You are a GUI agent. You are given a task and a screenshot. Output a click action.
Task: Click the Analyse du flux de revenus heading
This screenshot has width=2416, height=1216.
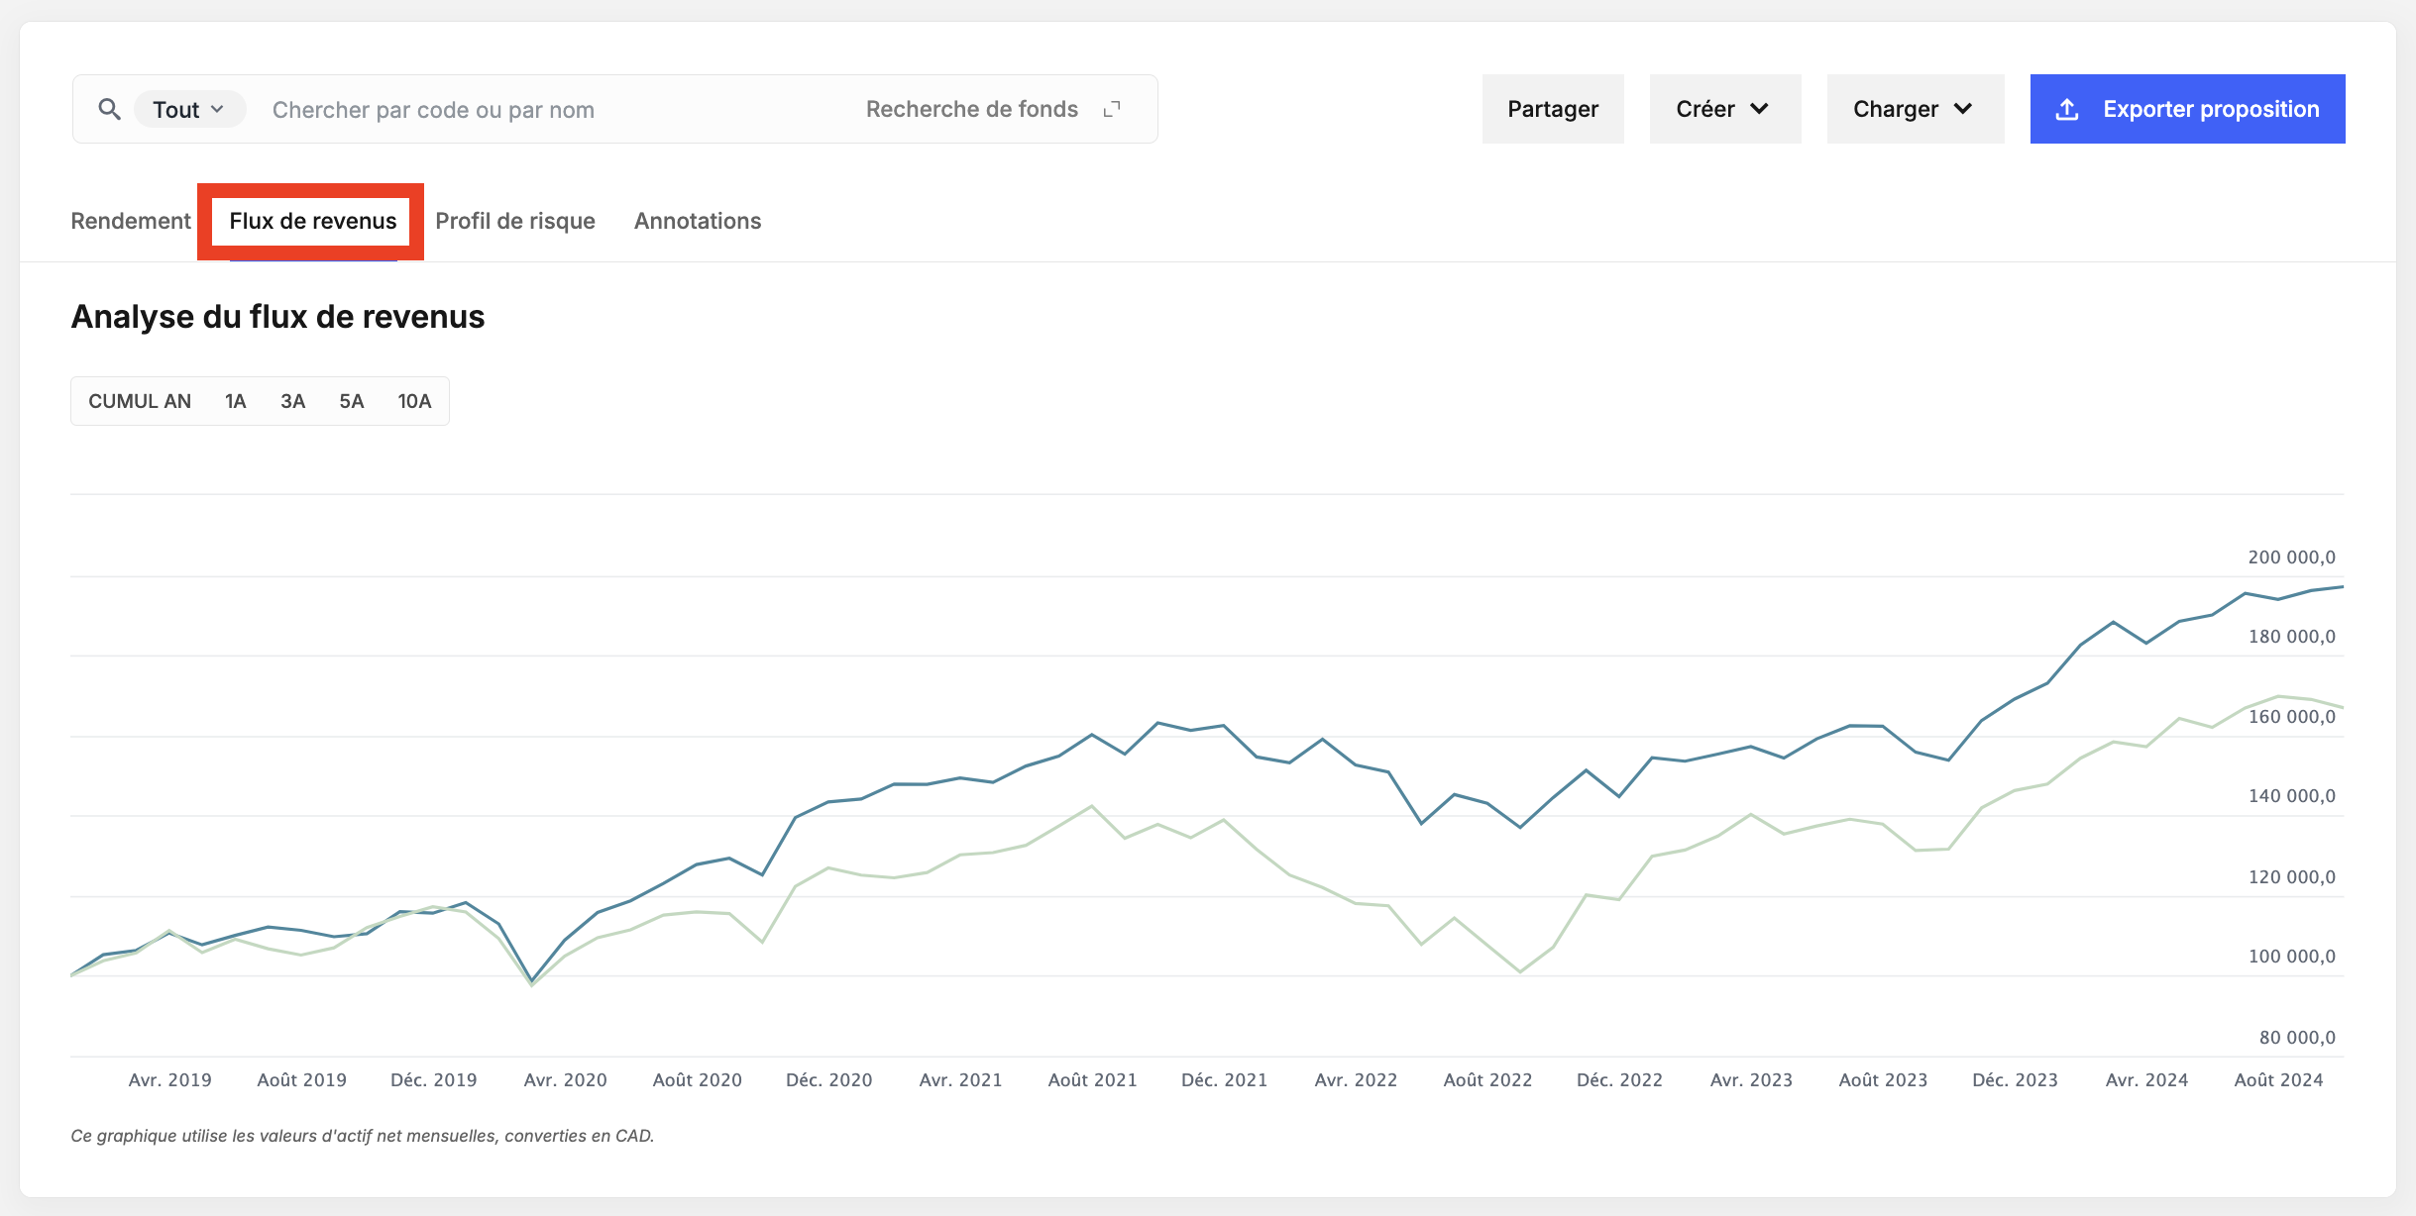coord(277,317)
